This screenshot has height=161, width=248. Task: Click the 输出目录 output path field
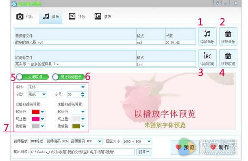(x=83, y=152)
